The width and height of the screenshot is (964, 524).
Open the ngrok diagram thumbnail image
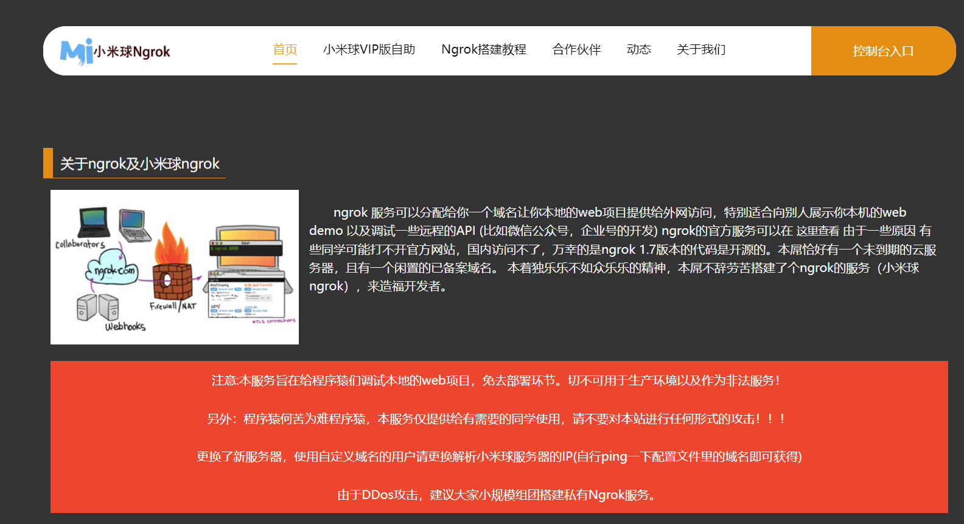[x=175, y=267]
